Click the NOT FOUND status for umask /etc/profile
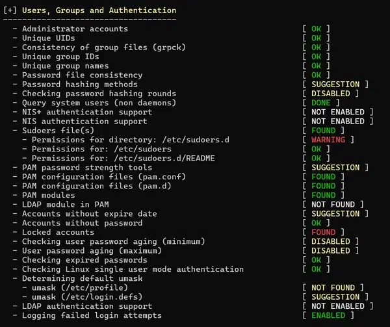 pyautogui.click(x=333, y=287)
